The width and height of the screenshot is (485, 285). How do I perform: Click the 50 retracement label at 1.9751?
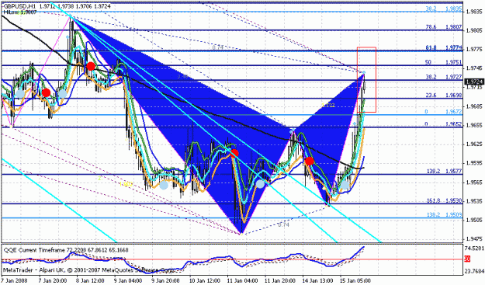[444, 62]
